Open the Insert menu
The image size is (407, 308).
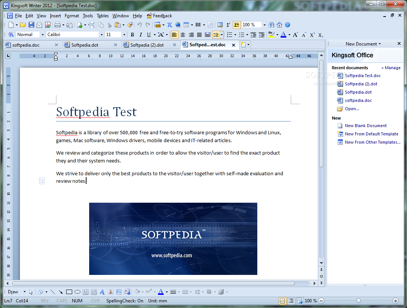[55, 16]
